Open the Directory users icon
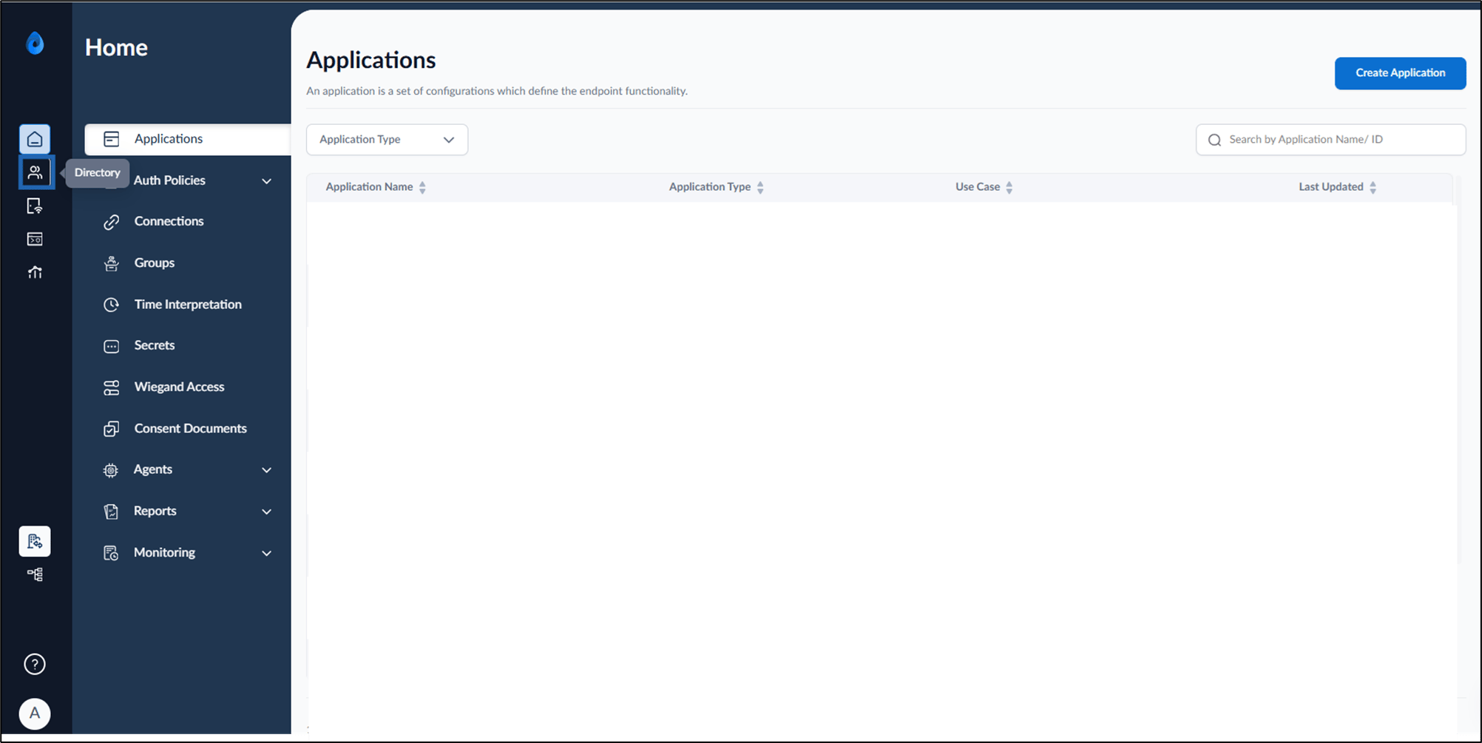The height and width of the screenshot is (743, 1482). 35,172
